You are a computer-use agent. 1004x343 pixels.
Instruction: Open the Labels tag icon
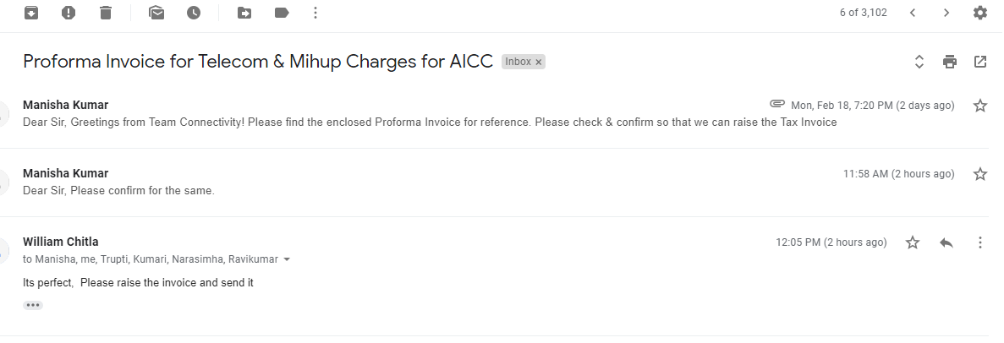[282, 13]
